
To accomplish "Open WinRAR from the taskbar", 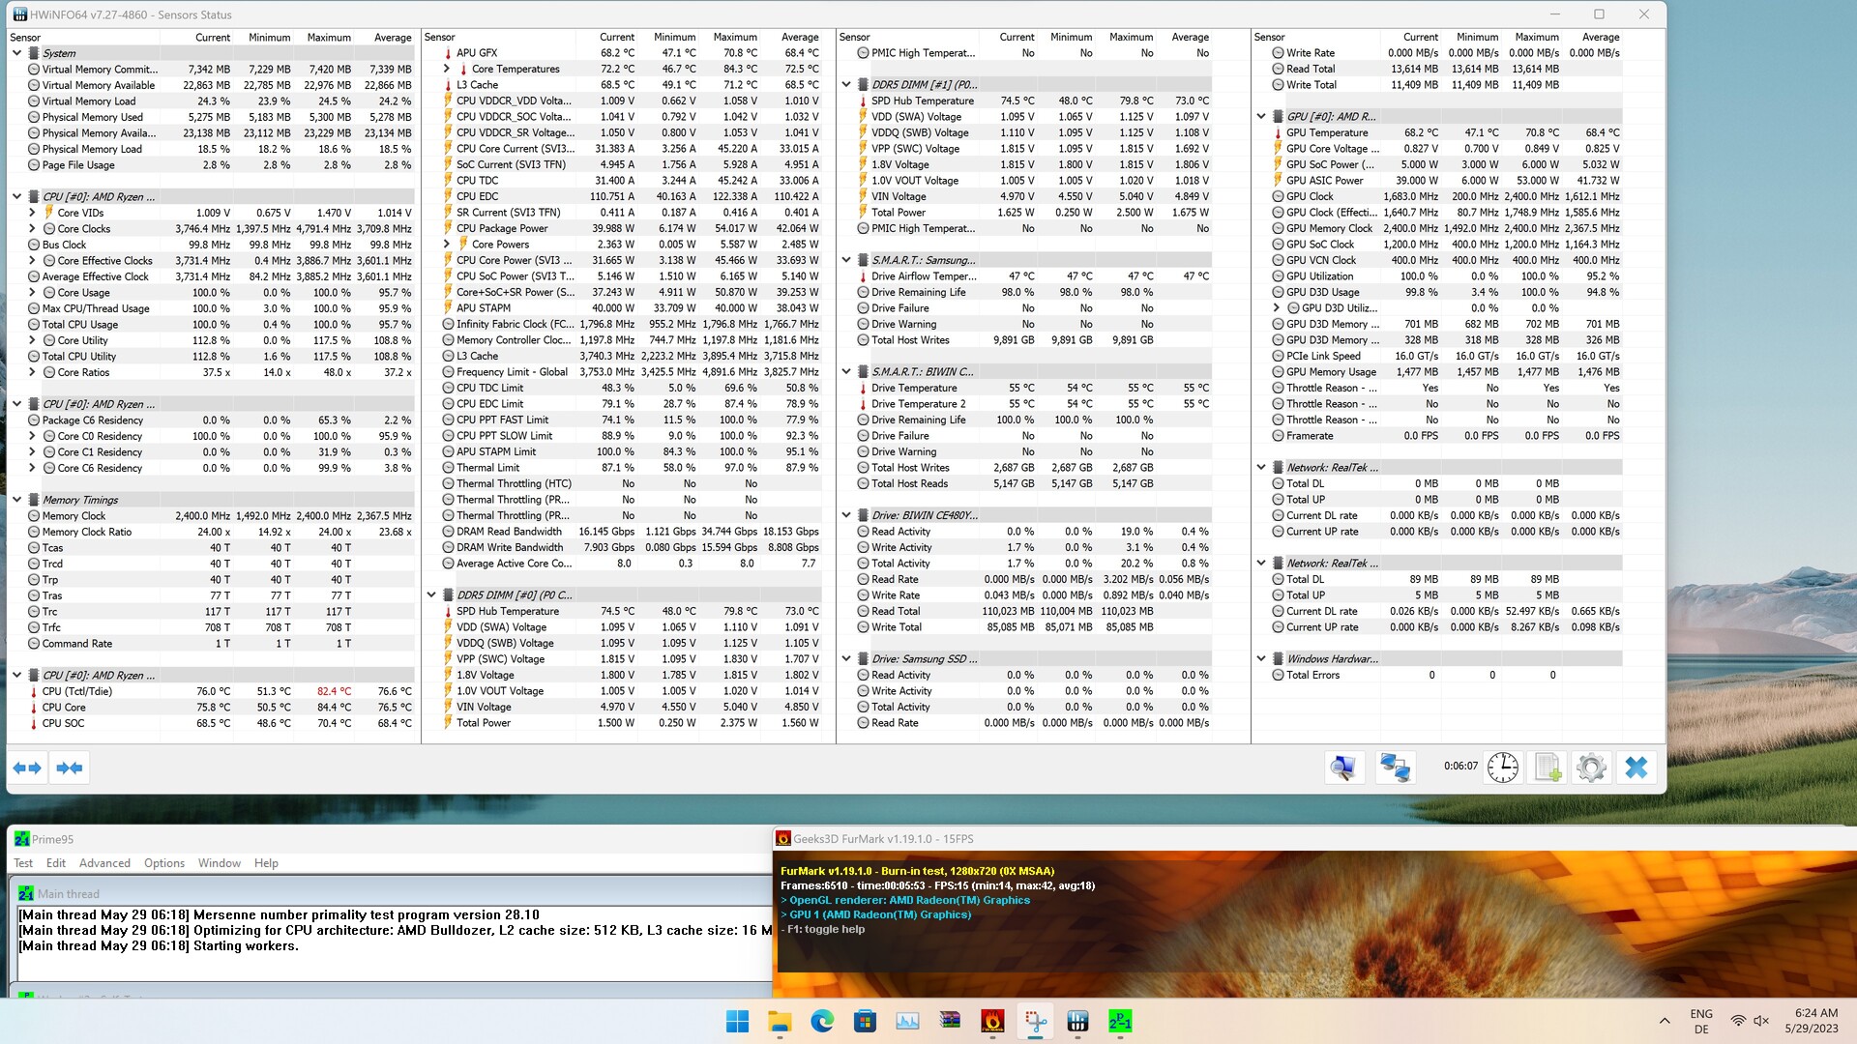I will tap(950, 1021).
